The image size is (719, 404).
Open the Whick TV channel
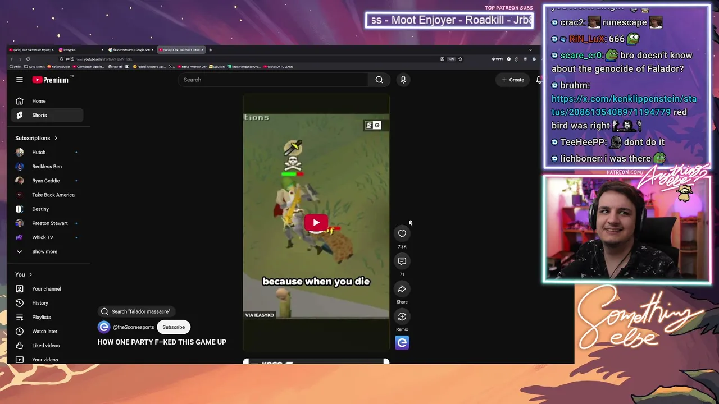pos(47,237)
